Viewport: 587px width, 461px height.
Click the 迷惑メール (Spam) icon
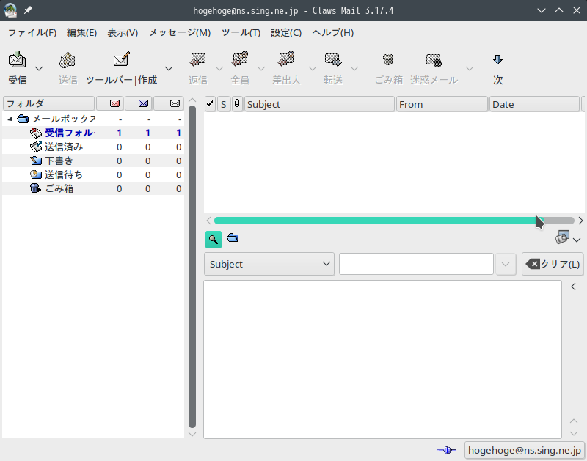[434, 60]
